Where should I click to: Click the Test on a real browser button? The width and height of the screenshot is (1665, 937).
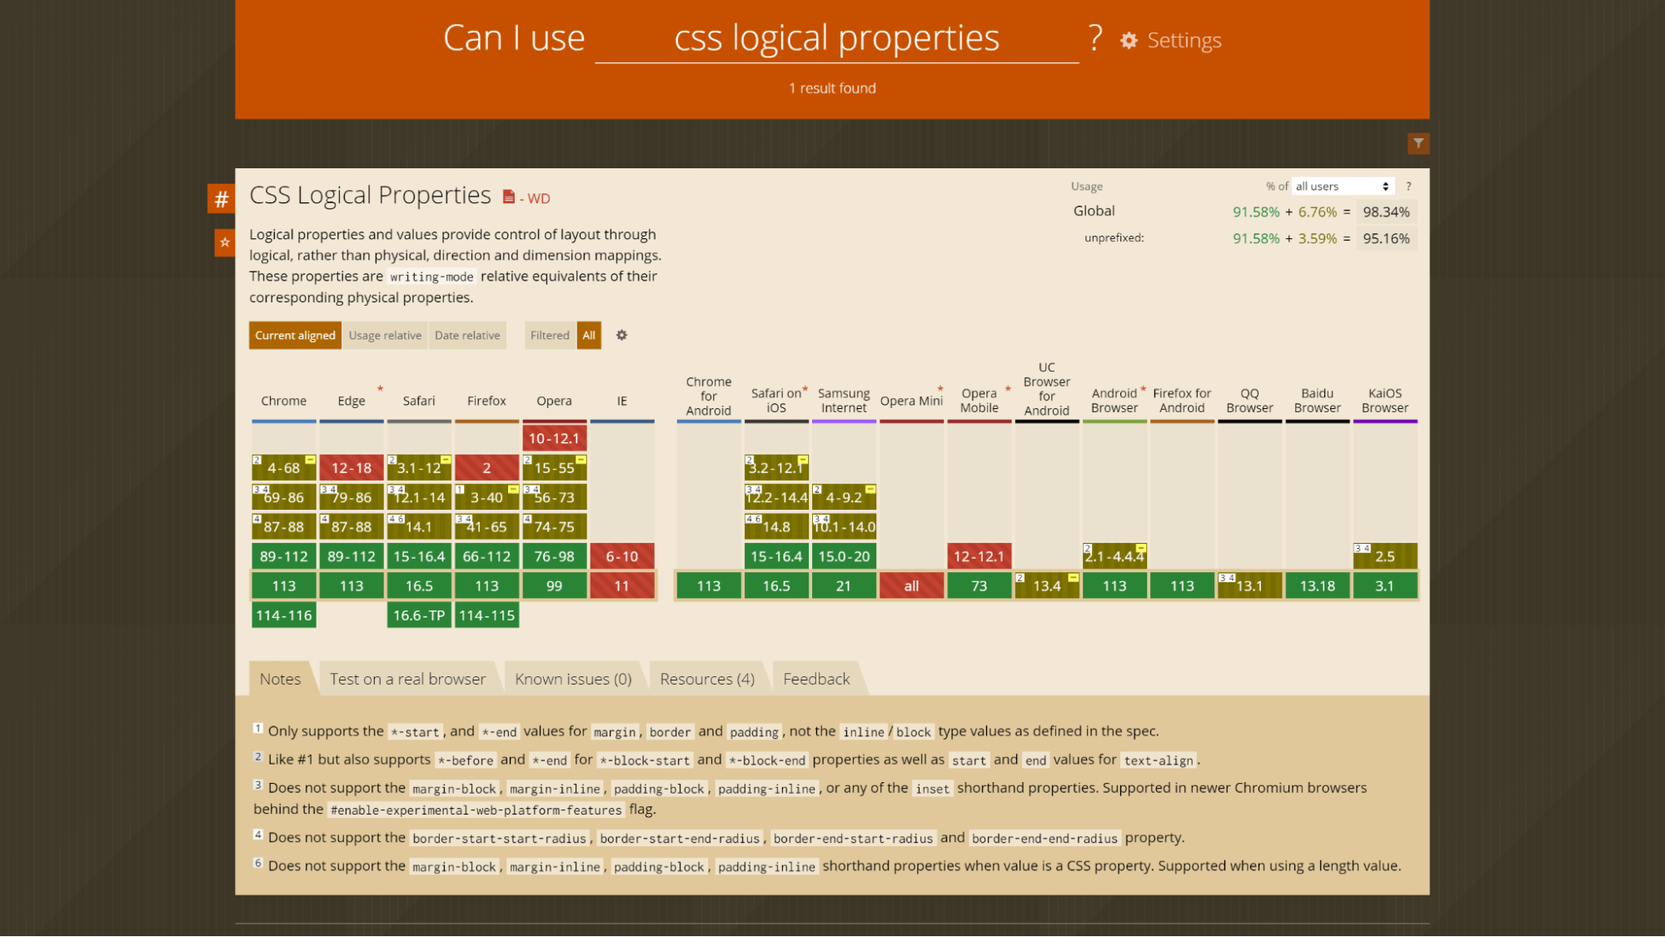(x=407, y=679)
